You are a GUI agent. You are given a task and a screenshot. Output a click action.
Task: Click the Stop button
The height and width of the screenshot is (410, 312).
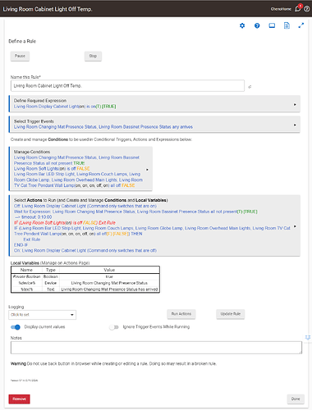pyautogui.click(x=93, y=56)
